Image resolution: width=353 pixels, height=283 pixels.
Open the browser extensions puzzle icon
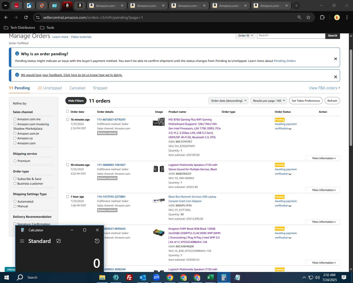tap(322, 17)
